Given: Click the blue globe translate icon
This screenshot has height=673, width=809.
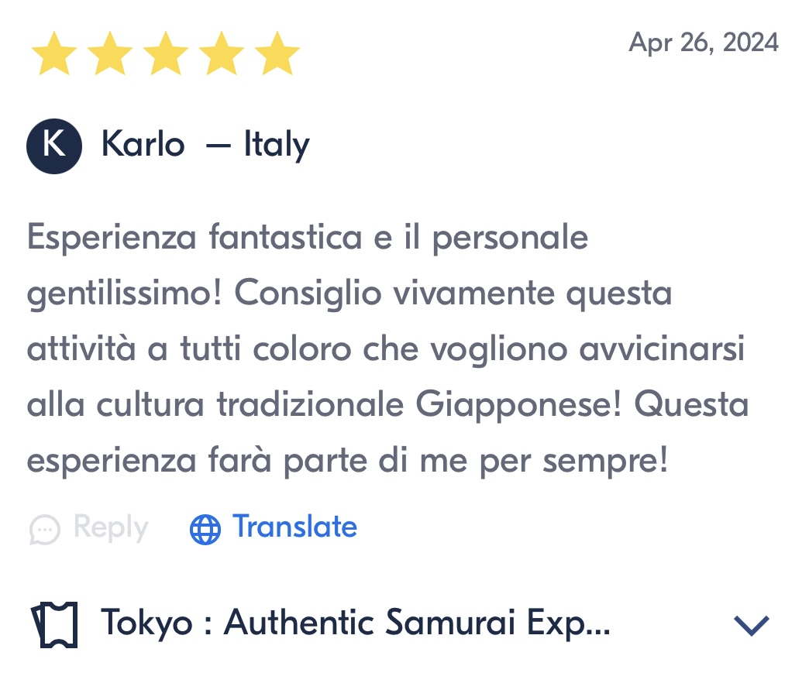Looking at the screenshot, I should (205, 529).
